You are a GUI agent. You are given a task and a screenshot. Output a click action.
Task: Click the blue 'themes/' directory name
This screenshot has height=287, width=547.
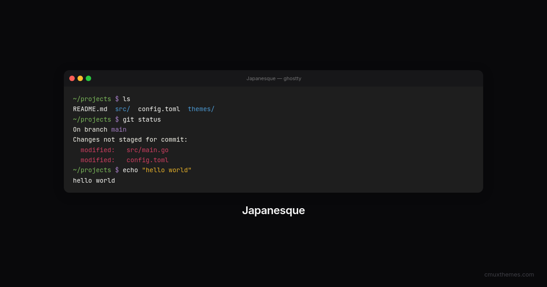click(x=201, y=109)
